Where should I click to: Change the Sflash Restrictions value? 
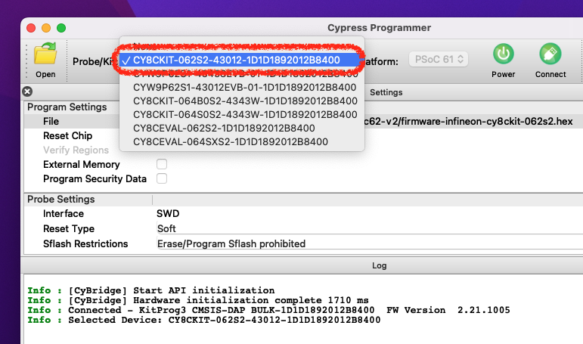231,244
